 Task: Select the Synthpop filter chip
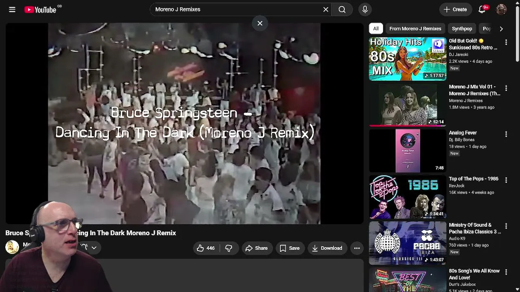[x=462, y=29]
